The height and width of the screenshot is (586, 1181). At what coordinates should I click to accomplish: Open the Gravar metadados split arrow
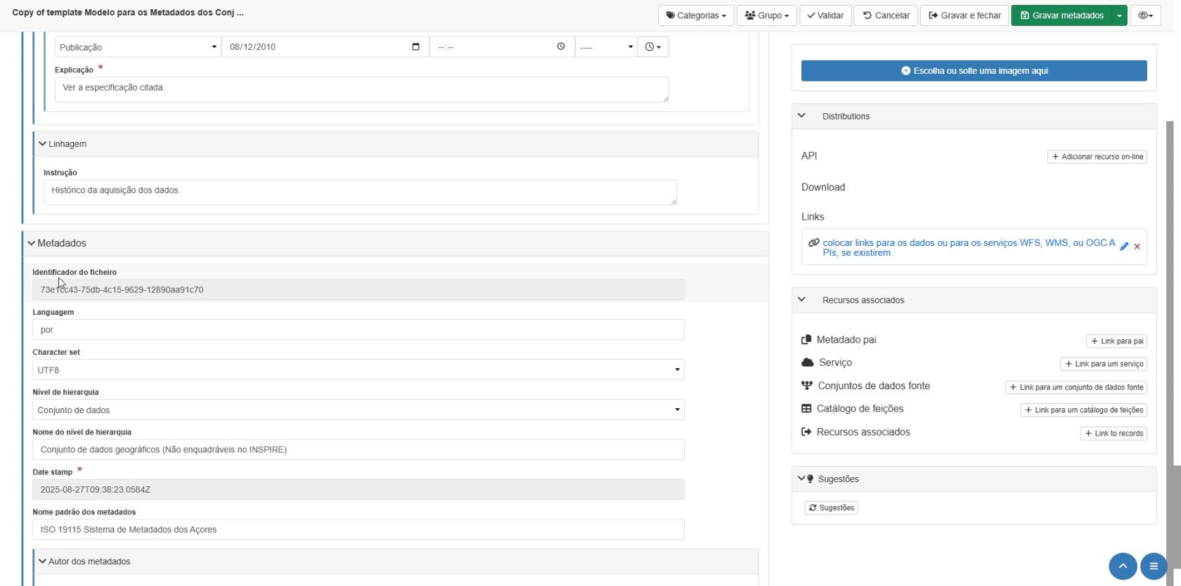pyautogui.click(x=1119, y=15)
